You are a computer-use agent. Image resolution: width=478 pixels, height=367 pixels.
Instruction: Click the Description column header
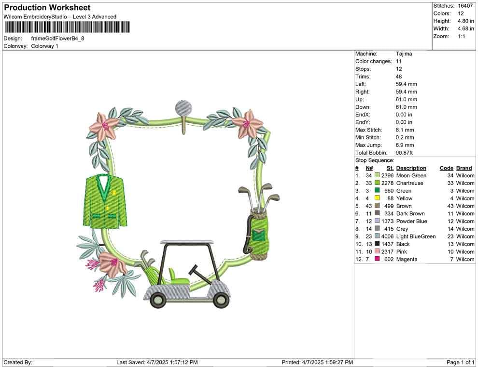tap(411, 168)
